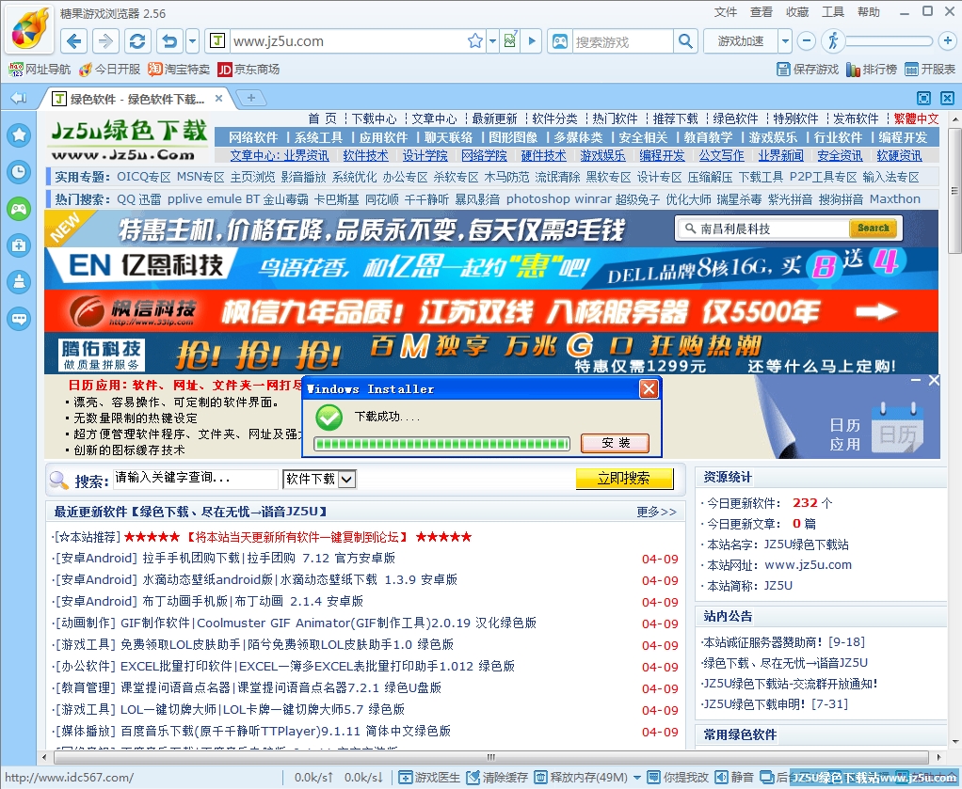
Task: Click the 搜索游戏 search field
Action: pyautogui.click(x=623, y=41)
